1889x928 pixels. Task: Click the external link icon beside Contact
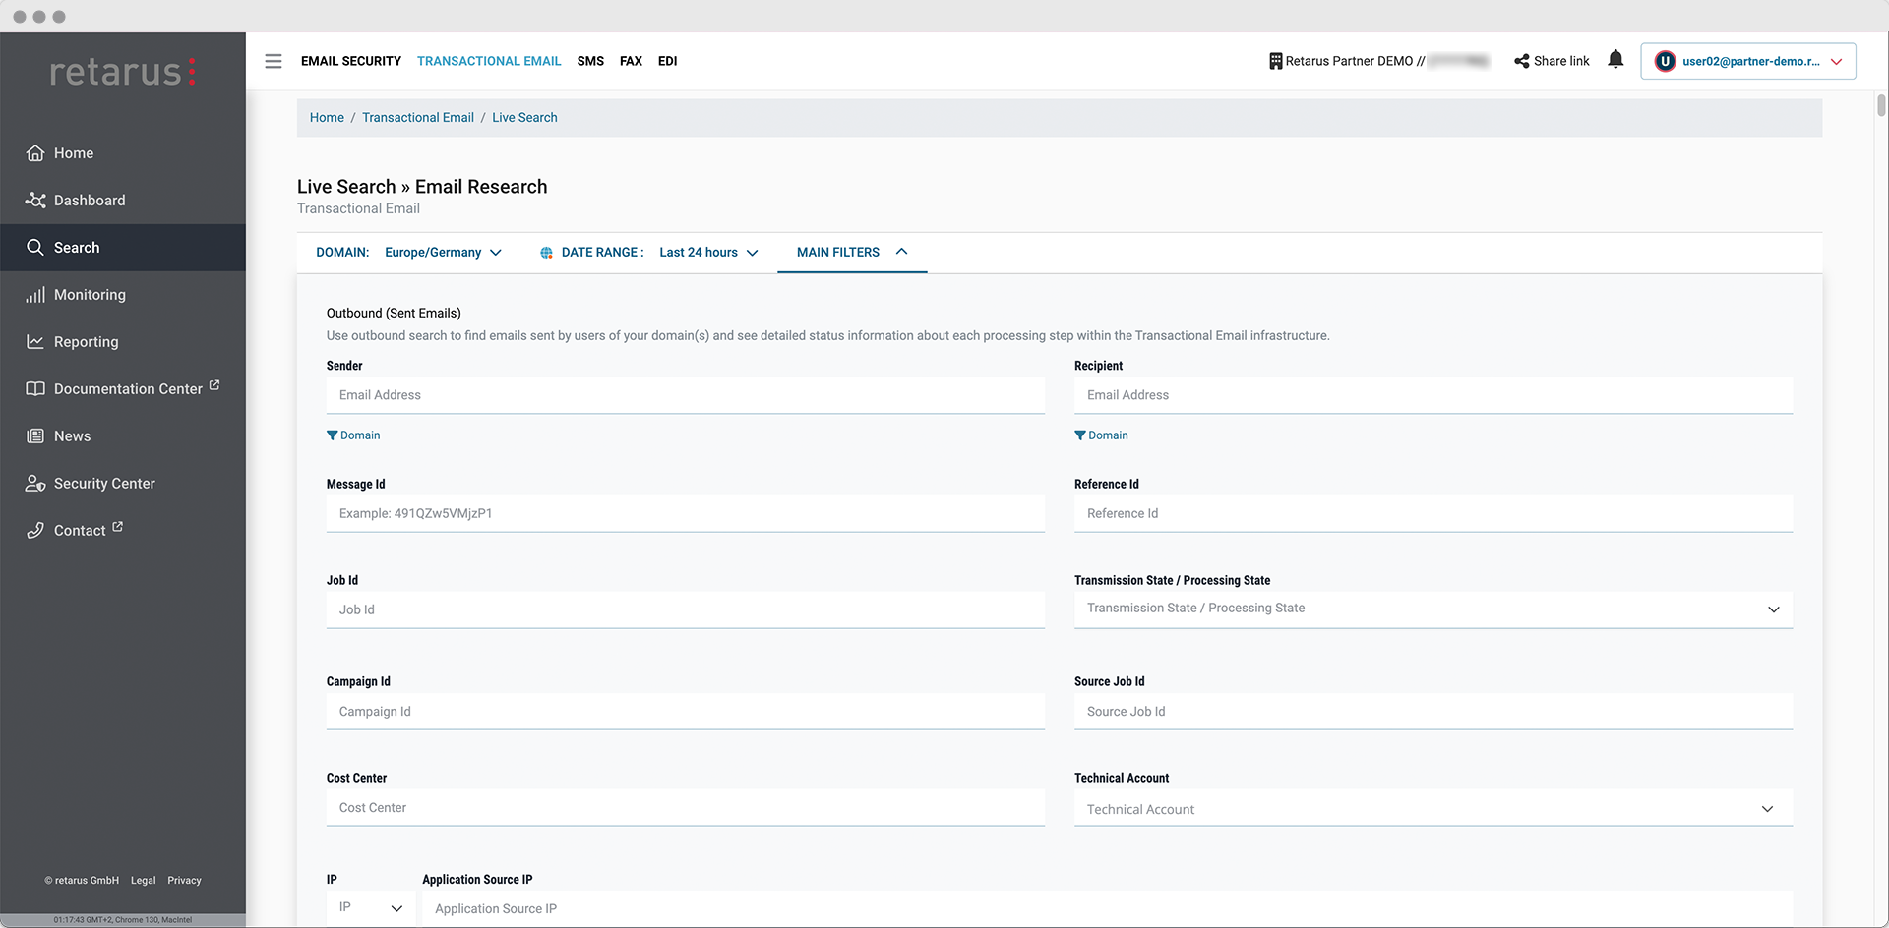point(118,527)
